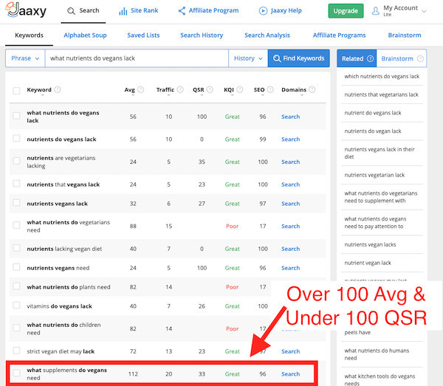
Task: Click the help icon beside Traffic column
Action: pos(180,89)
